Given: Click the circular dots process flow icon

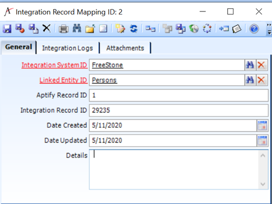Looking at the screenshot, I should (x=207, y=29).
